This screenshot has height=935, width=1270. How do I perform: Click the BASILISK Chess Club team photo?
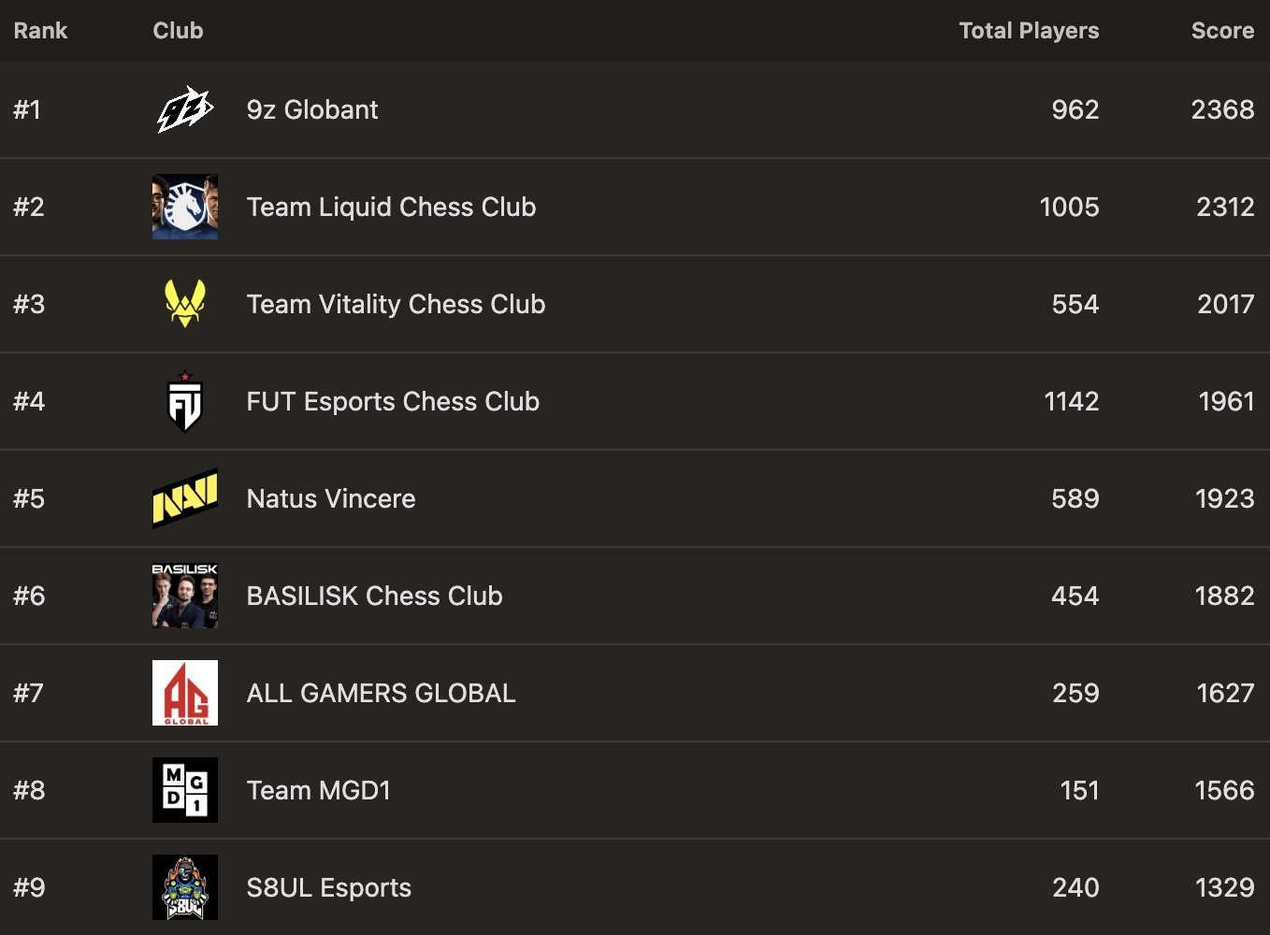[185, 596]
